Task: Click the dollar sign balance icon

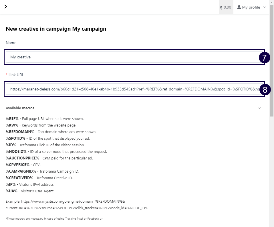Action: 221,7
